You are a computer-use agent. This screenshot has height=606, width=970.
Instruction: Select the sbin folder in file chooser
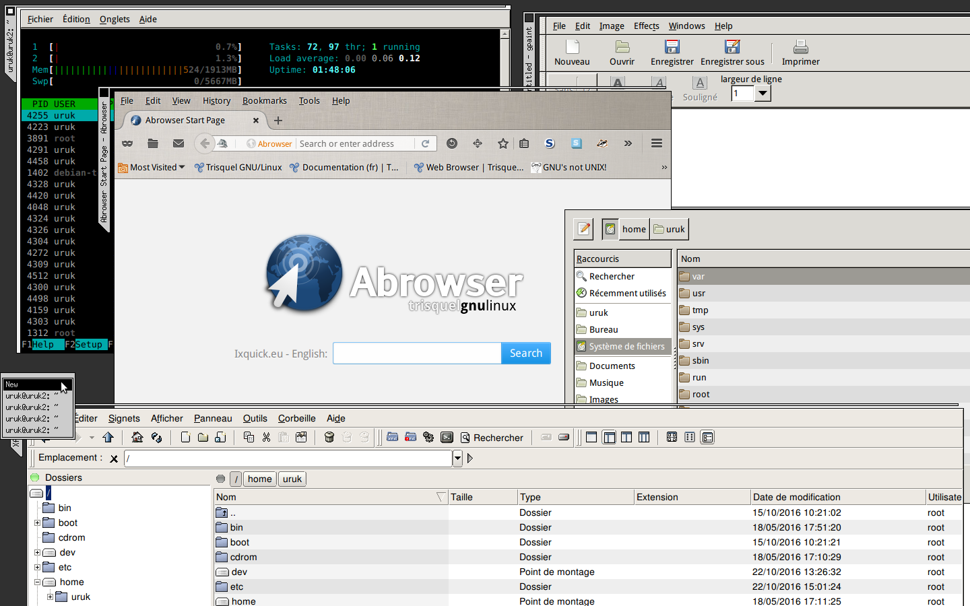pyautogui.click(x=823, y=361)
